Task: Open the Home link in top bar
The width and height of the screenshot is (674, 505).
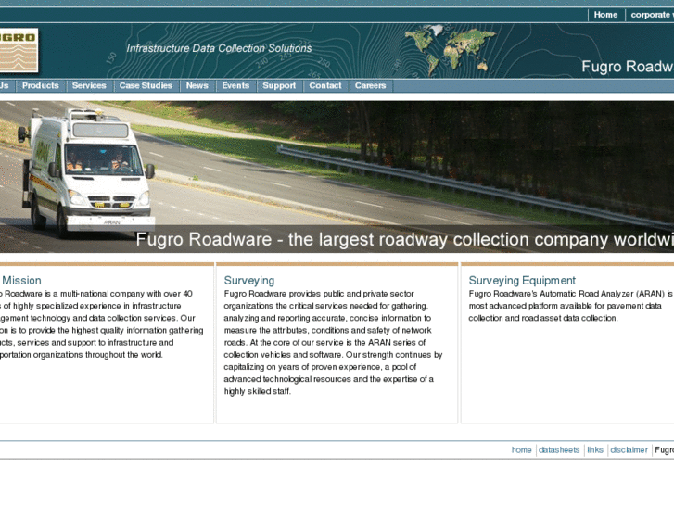Action: click(x=605, y=15)
